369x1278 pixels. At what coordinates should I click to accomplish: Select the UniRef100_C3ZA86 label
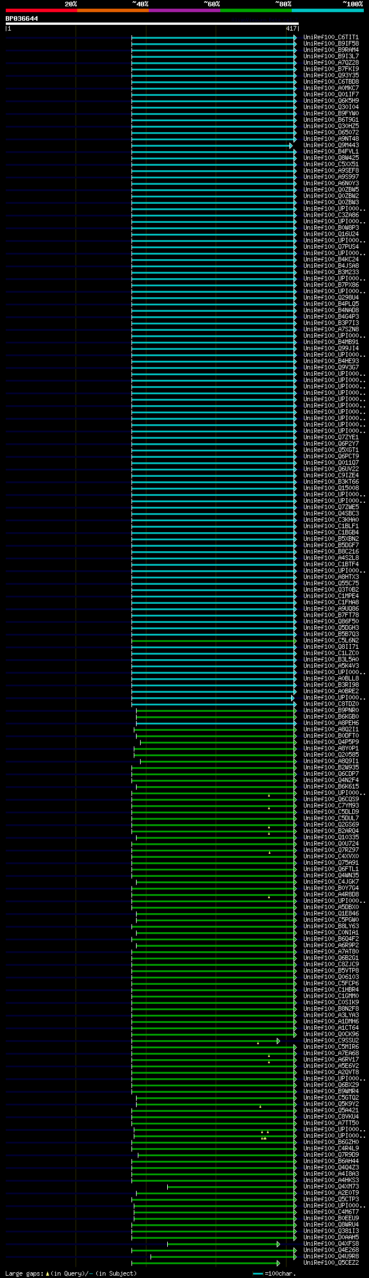pos(331,215)
